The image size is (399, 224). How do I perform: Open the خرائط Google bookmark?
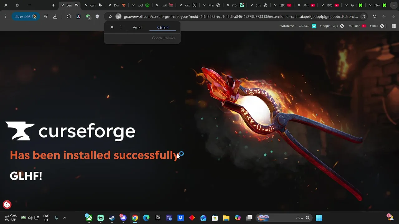point(332,26)
